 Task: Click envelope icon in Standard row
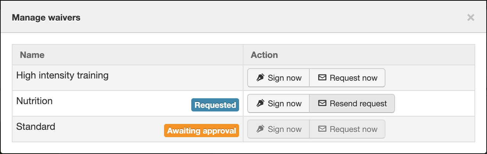pos(322,129)
